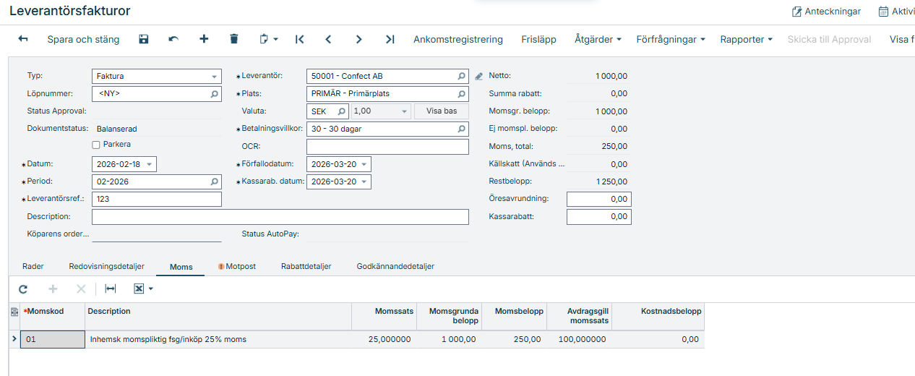Click the trash delete icon
Viewport: 915px width, 376px height.
point(234,39)
